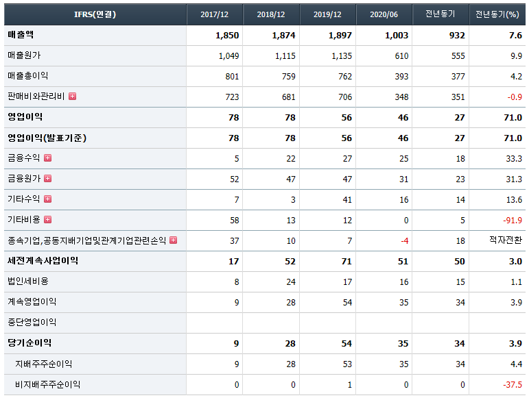Viewport: 529px width, 400px height.
Task: Select the 영업이익 row label
Action: click(x=25, y=117)
